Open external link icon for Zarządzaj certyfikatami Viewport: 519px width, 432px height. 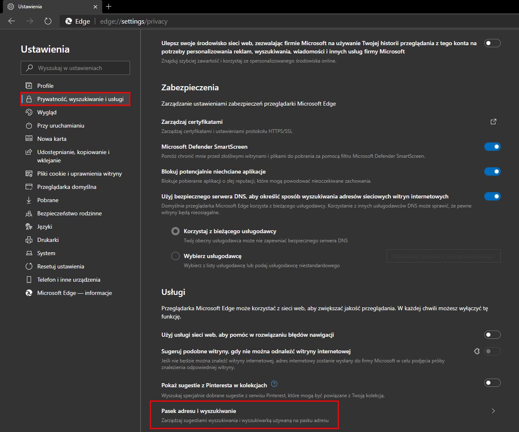(x=493, y=122)
